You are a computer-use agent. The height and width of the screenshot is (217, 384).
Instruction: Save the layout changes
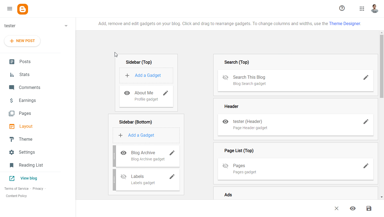pos(369,208)
